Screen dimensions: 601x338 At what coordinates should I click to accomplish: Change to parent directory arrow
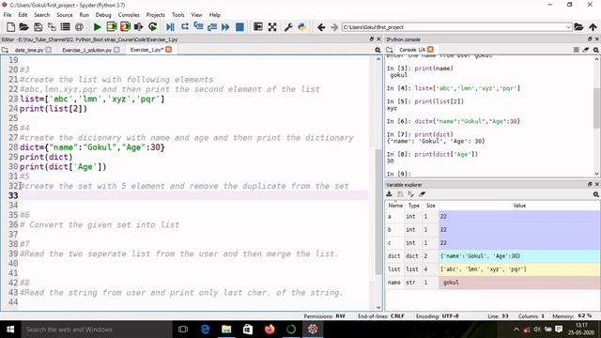pyautogui.click(x=593, y=27)
